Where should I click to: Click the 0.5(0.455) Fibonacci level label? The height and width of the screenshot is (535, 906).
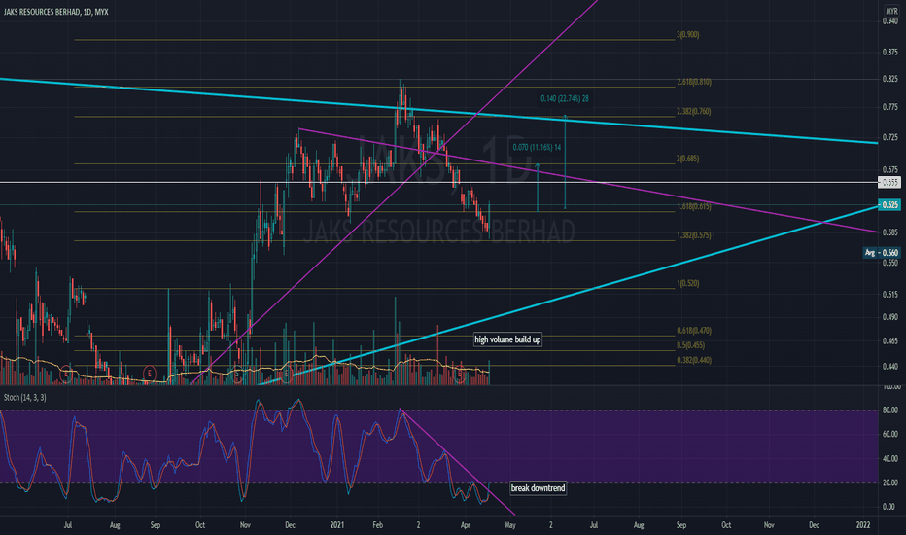point(690,345)
